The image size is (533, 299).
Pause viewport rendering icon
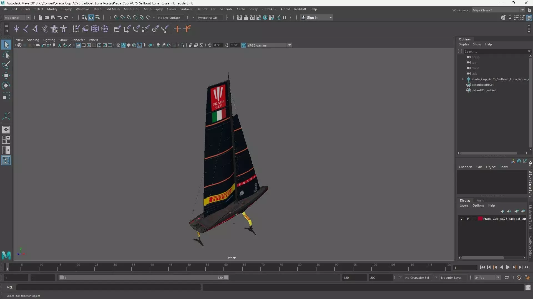point(284,17)
